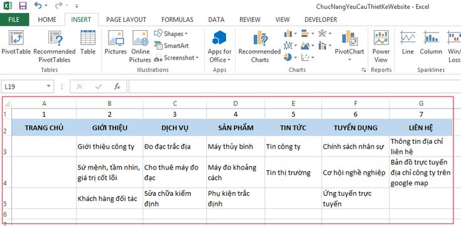Switch to the VIEW tab
The height and width of the screenshot is (226, 461).
point(282,19)
